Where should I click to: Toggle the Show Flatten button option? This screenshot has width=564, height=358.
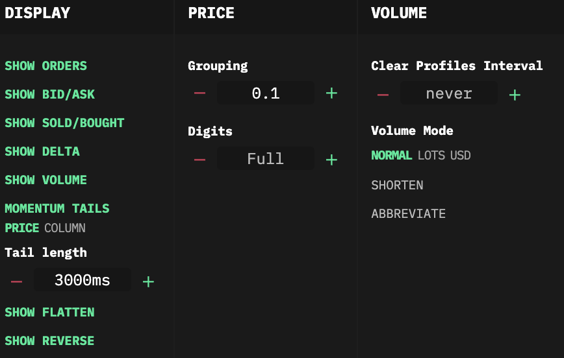[49, 313]
